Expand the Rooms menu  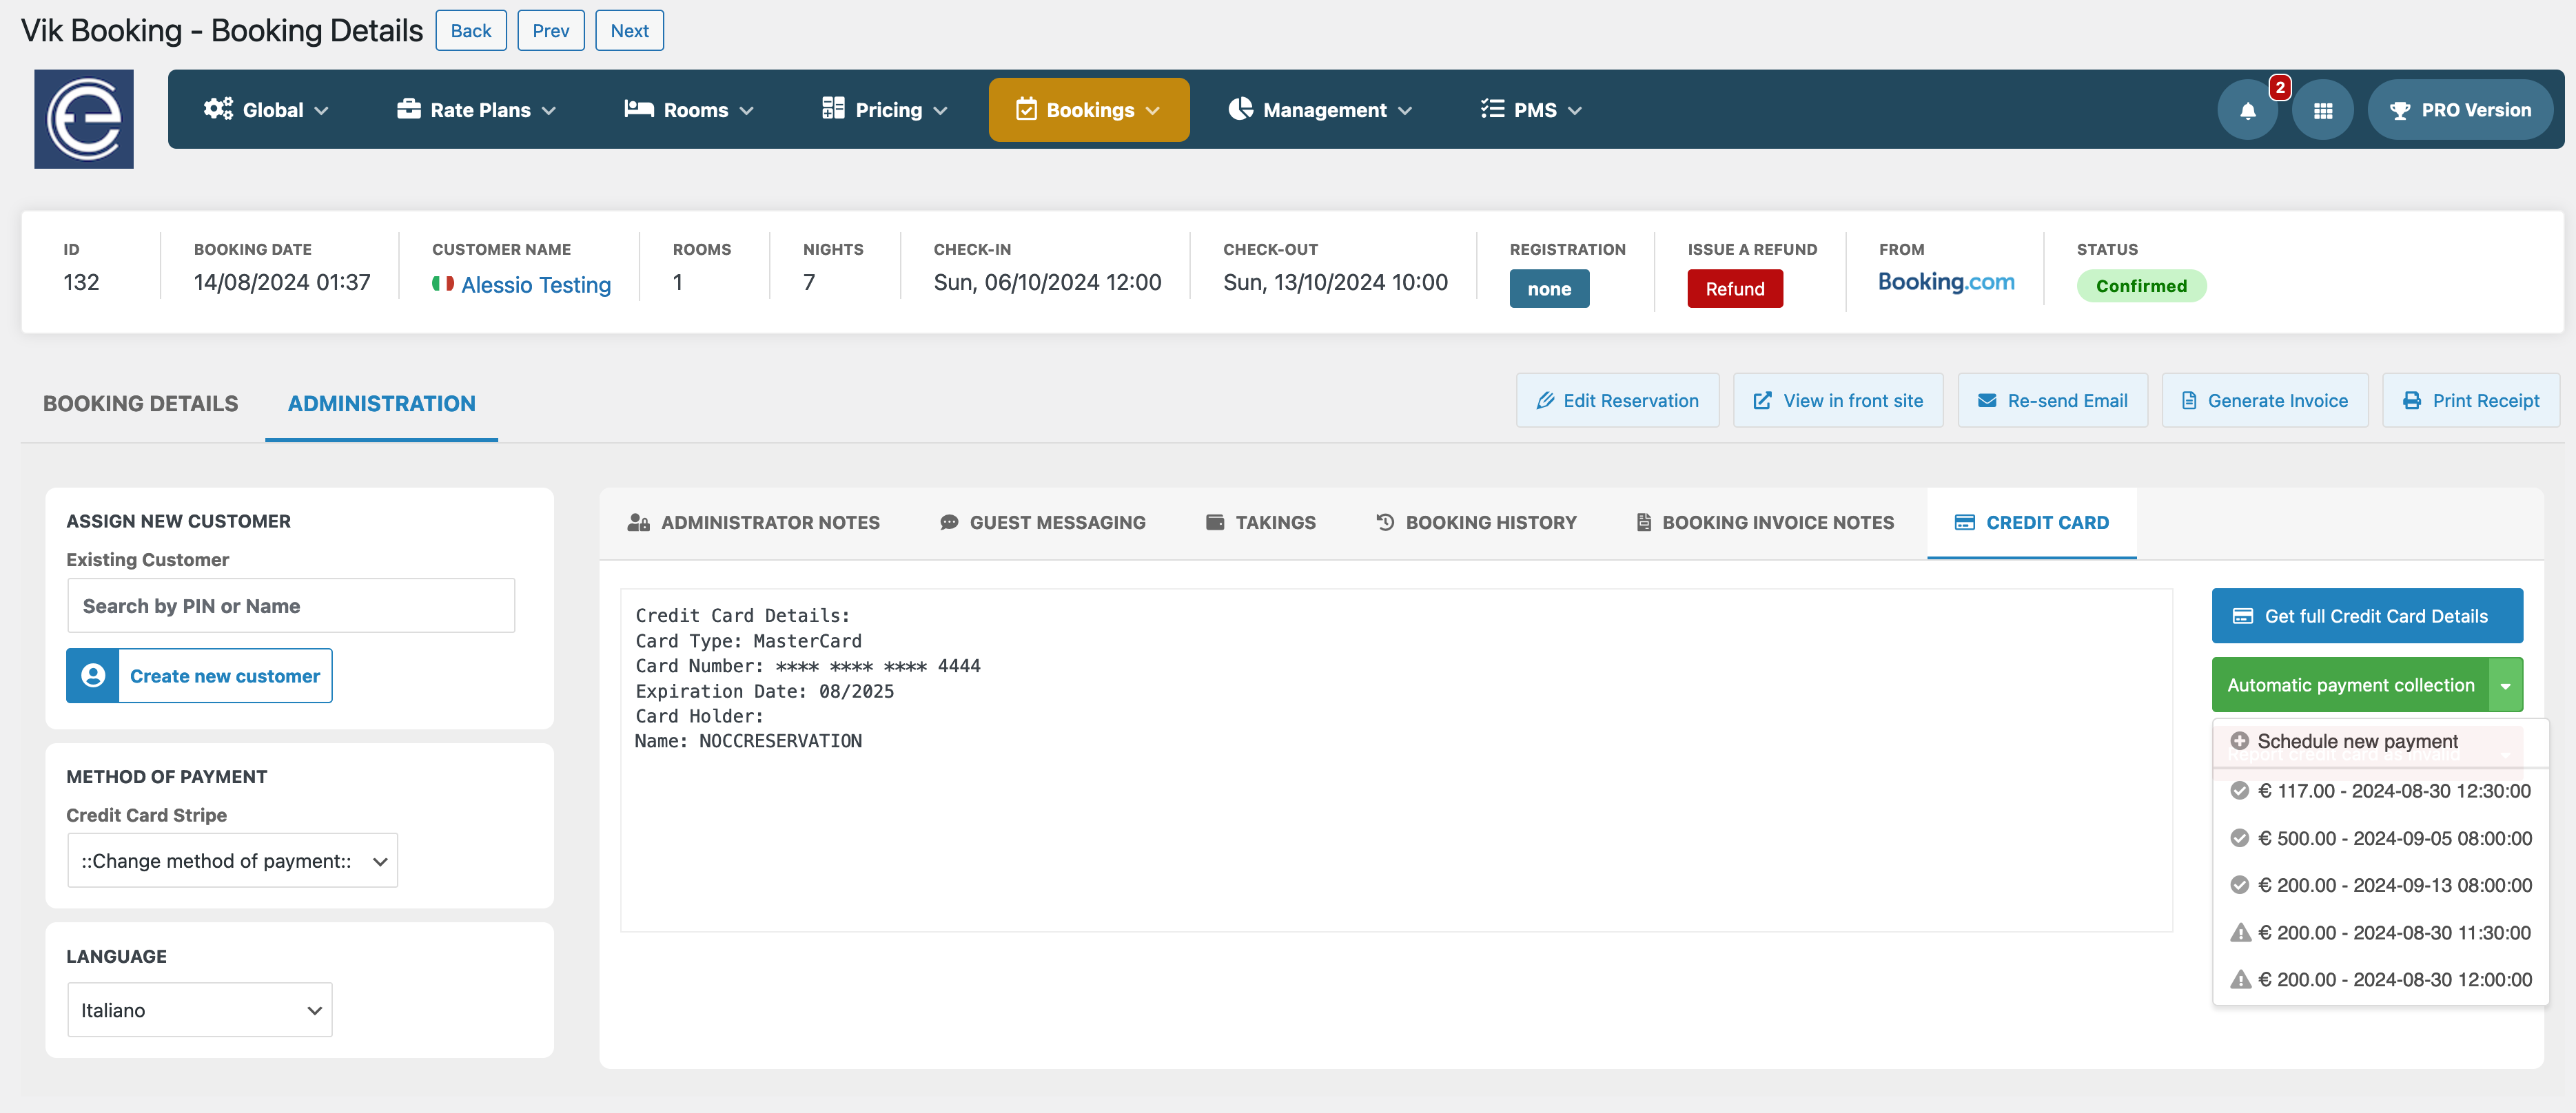pos(689,110)
